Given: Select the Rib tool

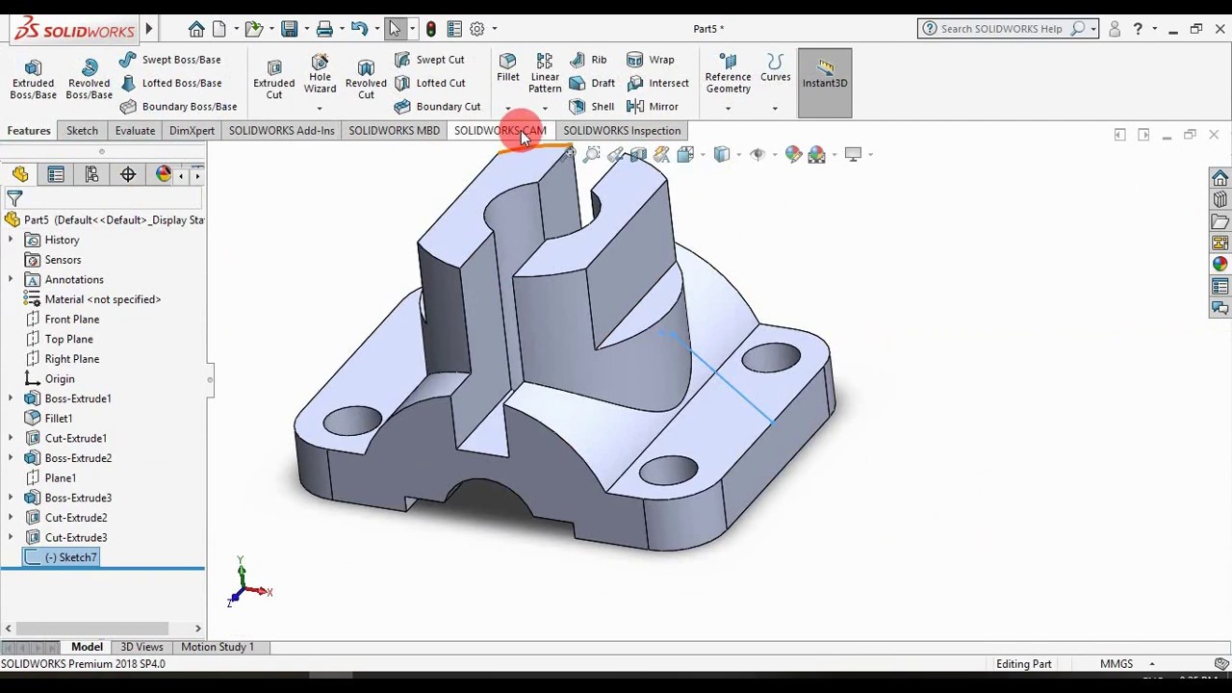Looking at the screenshot, I should click(588, 60).
